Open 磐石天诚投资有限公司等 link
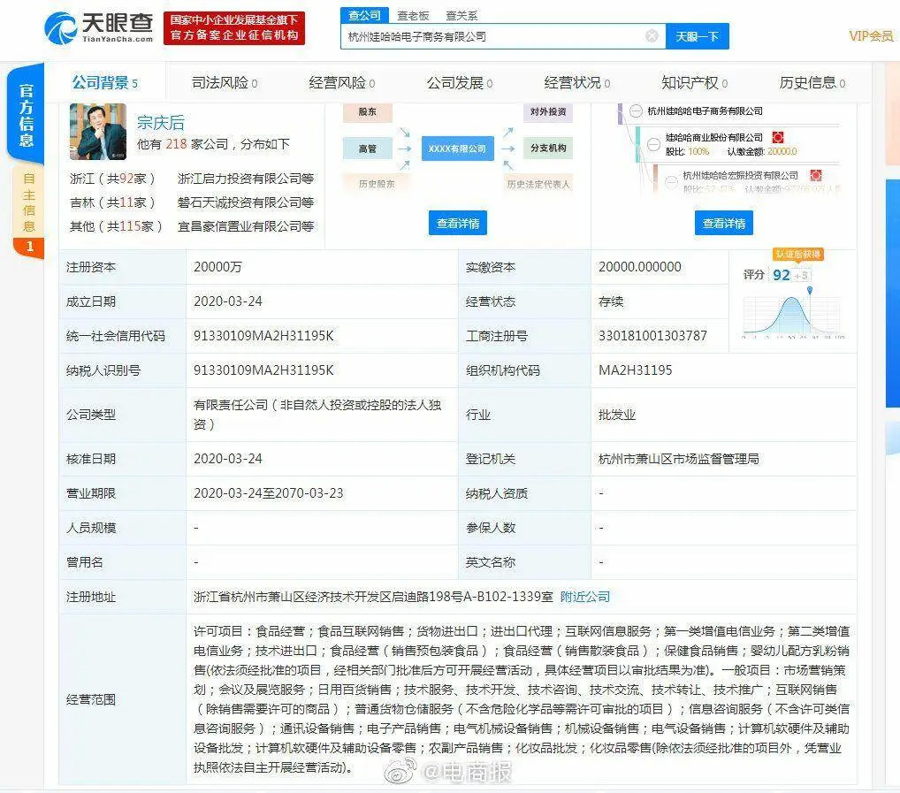 point(246,202)
